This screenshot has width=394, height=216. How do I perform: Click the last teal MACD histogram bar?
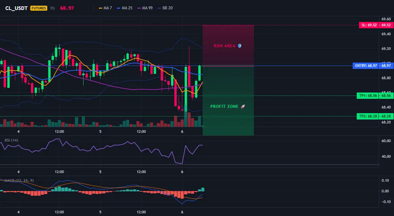tap(203, 190)
